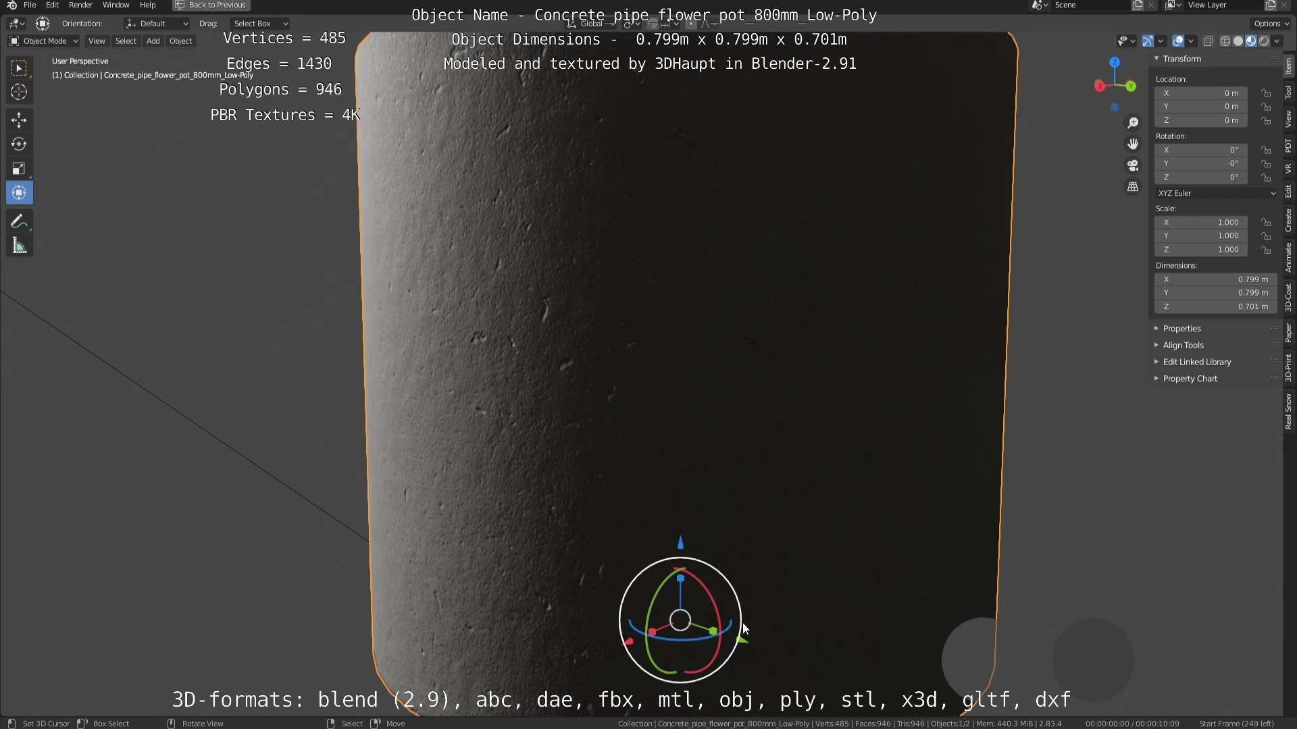Toggle camera view icon
Image resolution: width=1297 pixels, height=729 pixels.
(1133, 165)
